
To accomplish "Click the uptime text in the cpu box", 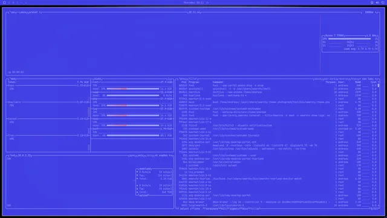I will [x=16, y=72].
